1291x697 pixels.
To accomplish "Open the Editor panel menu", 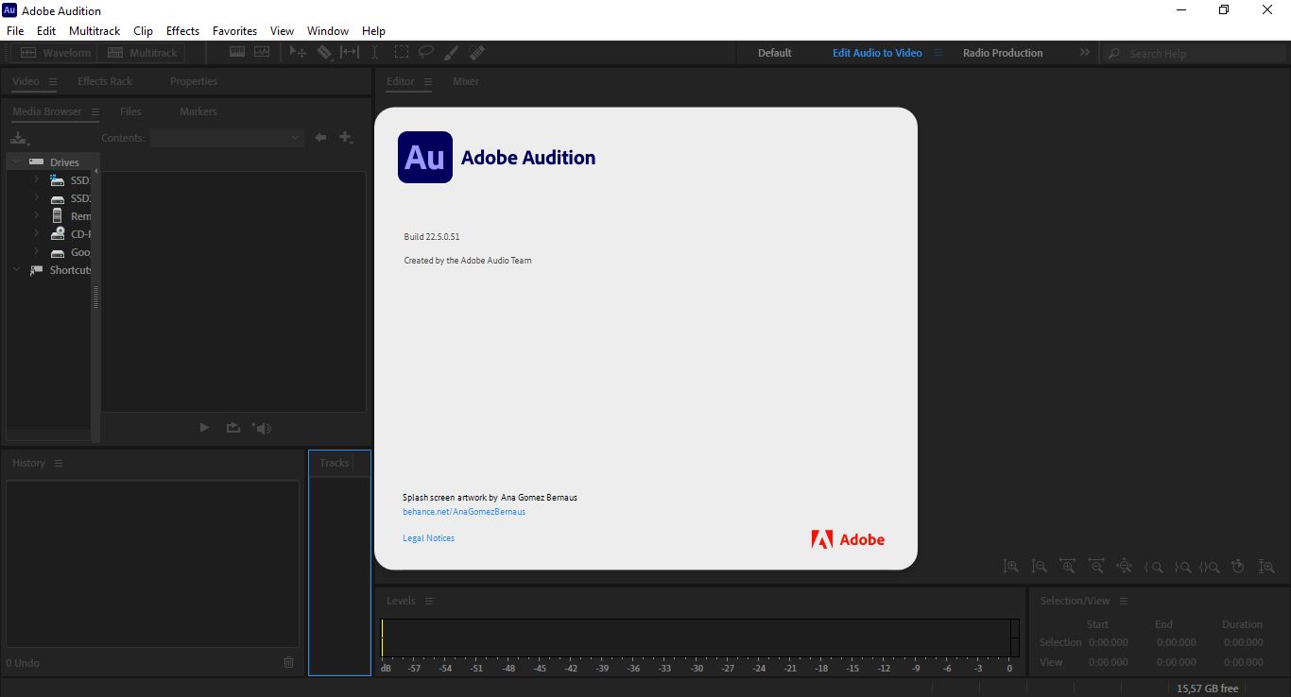I will pyautogui.click(x=427, y=81).
